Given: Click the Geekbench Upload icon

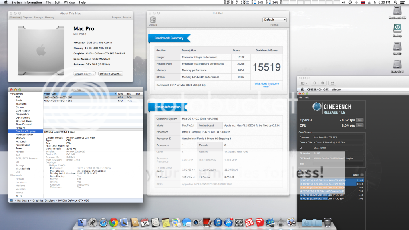Looking at the screenshot, I should pyautogui.click(x=153, y=20).
